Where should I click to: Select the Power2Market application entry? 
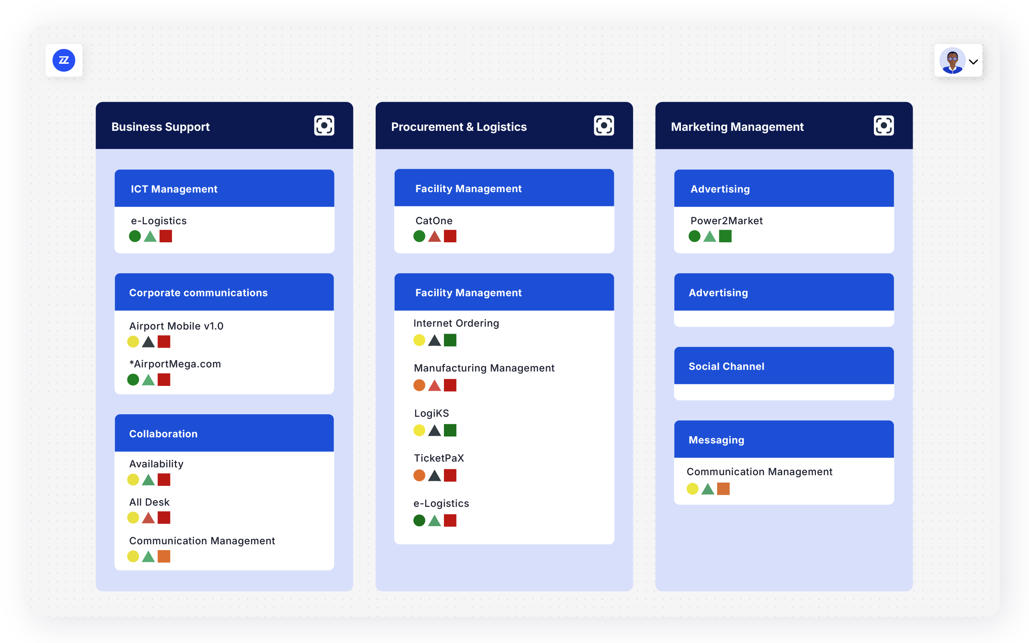point(726,221)
